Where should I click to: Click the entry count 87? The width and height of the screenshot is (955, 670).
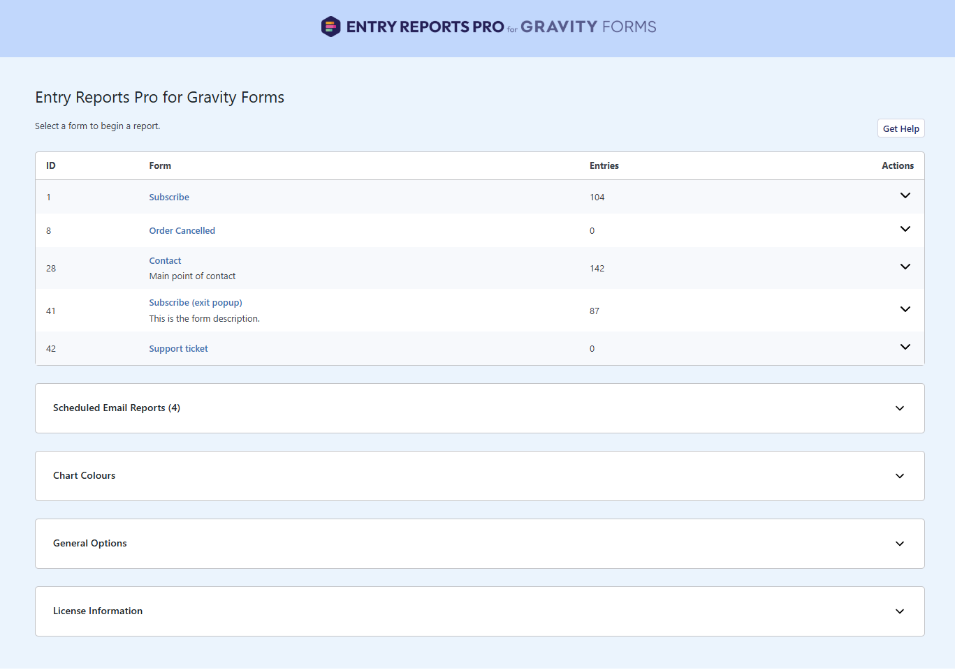pyautogui.click(x=595, y=311)
